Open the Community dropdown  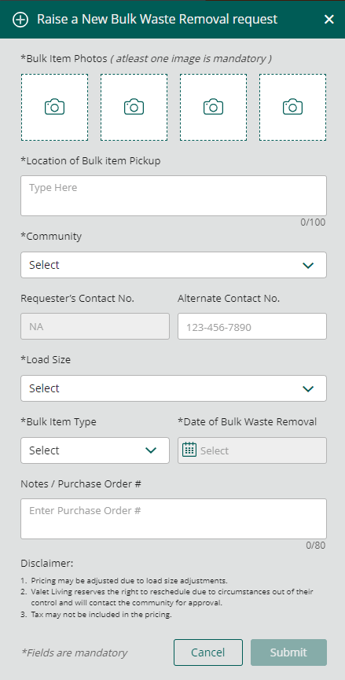point(174,265)
